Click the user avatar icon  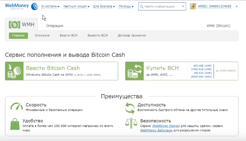pos(193,7)
